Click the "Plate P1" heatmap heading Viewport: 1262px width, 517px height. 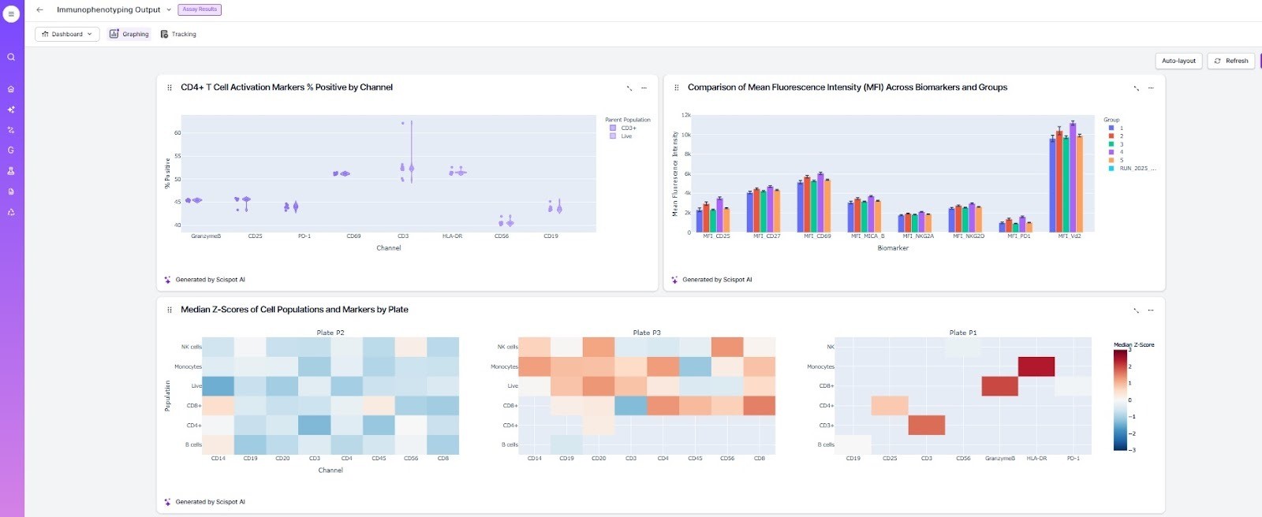pos(963,333)
